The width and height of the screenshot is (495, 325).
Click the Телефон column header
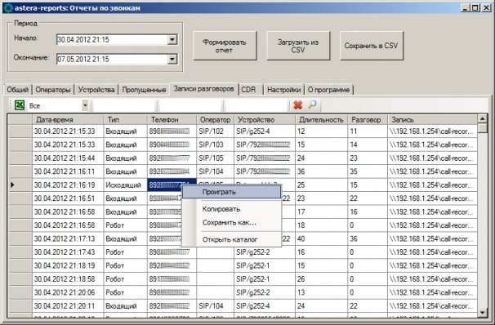pyautogui.click(x=172, y=119)
